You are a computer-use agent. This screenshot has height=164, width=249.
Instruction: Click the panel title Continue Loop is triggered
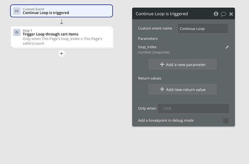point(162,14)
